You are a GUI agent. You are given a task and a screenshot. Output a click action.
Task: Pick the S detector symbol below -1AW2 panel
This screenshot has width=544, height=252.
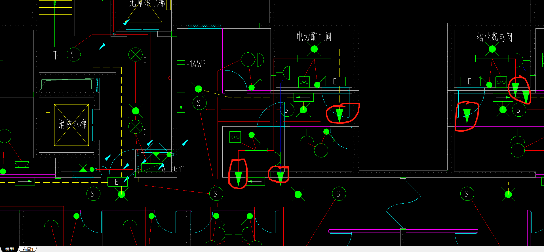(199, 103)
